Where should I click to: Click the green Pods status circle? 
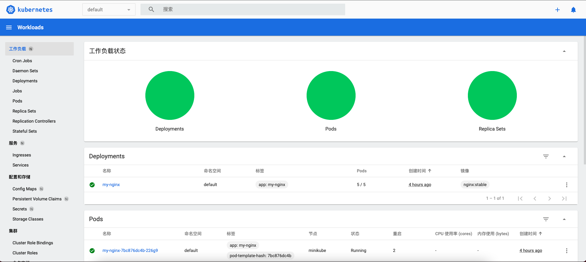[x=331, y=95]
